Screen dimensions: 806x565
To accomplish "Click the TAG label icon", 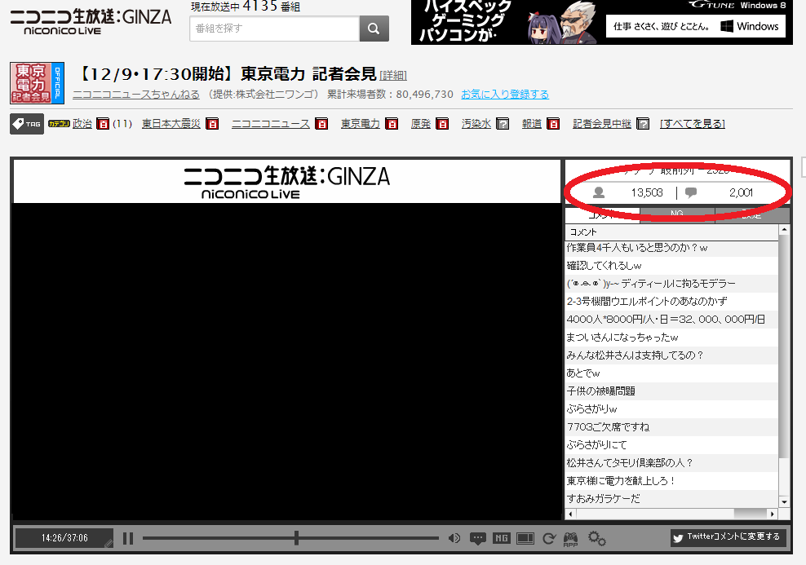I will pos(27,124).
